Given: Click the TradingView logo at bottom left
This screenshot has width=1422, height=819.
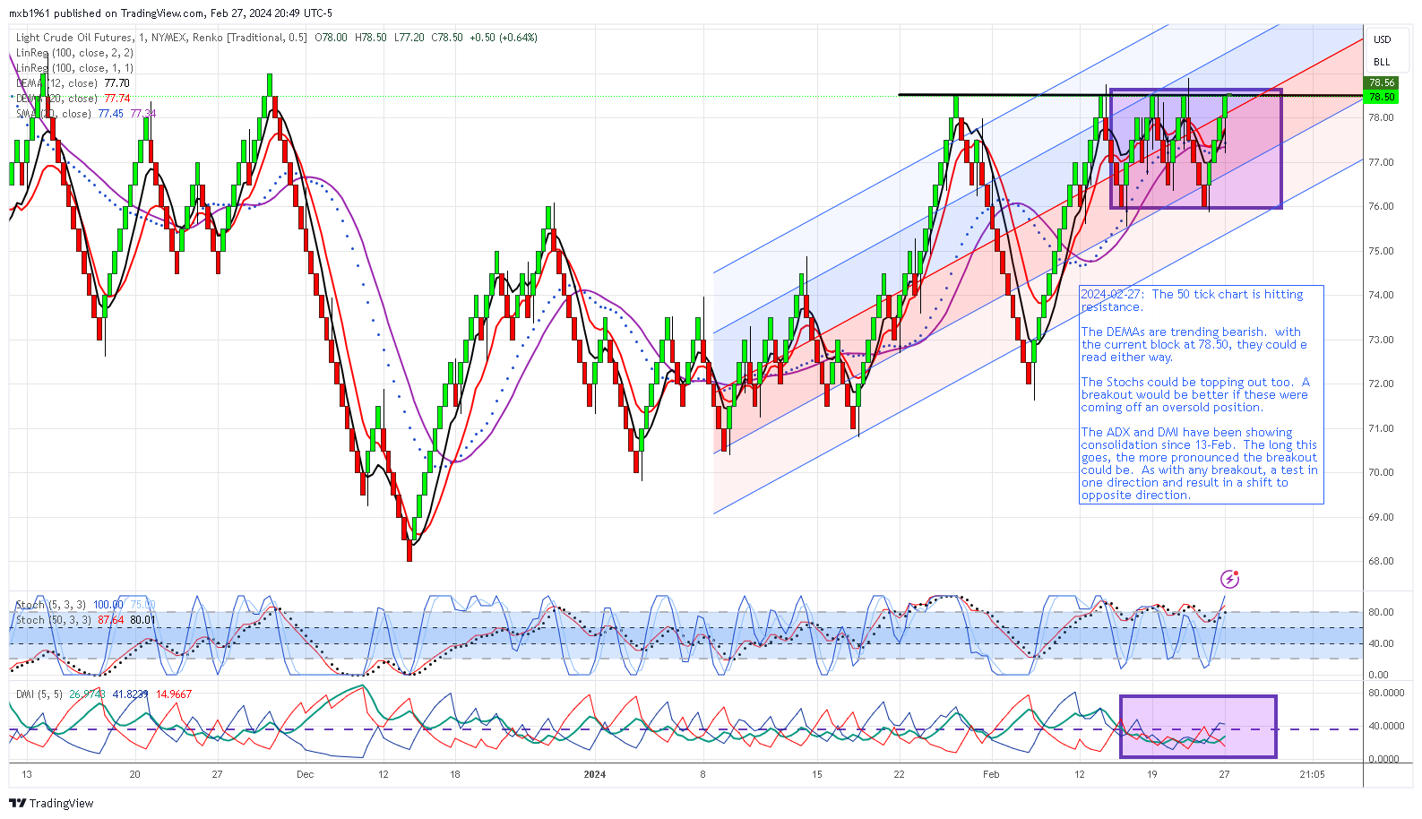Looking at the screenshot, I should [51, 803].
